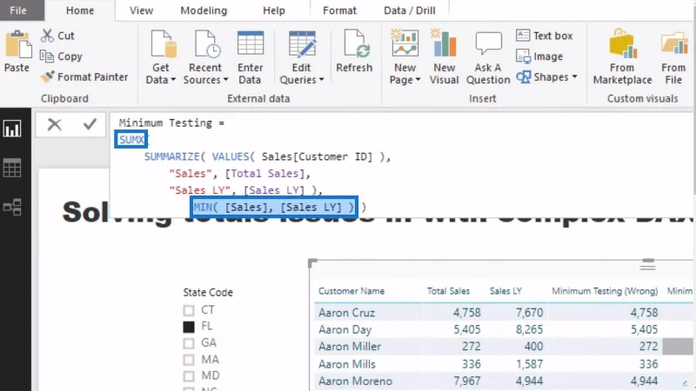Select the Aaron Miller row
The width and height of the screenshot is (696, 391).
pyautogui.click(x=504, y=346)
